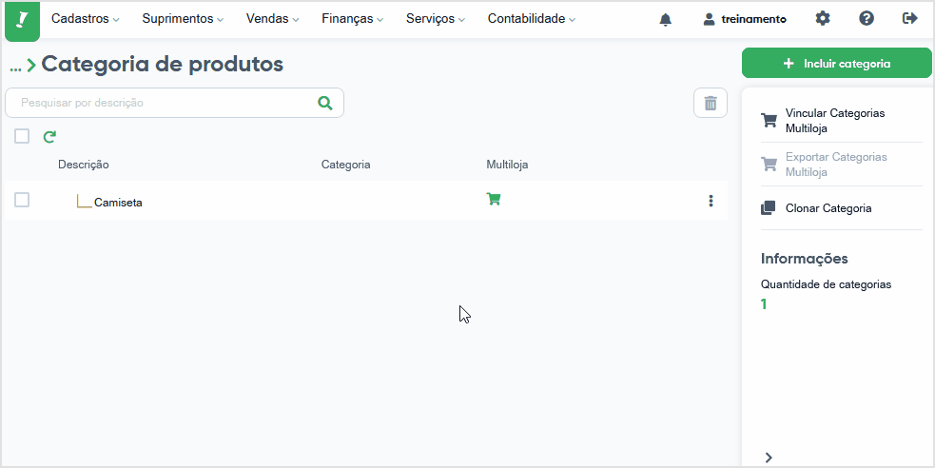Viewport: 935px width, 468px height.
Task: Click the Incluir categoria button
Action: click(x=837, y=63)
